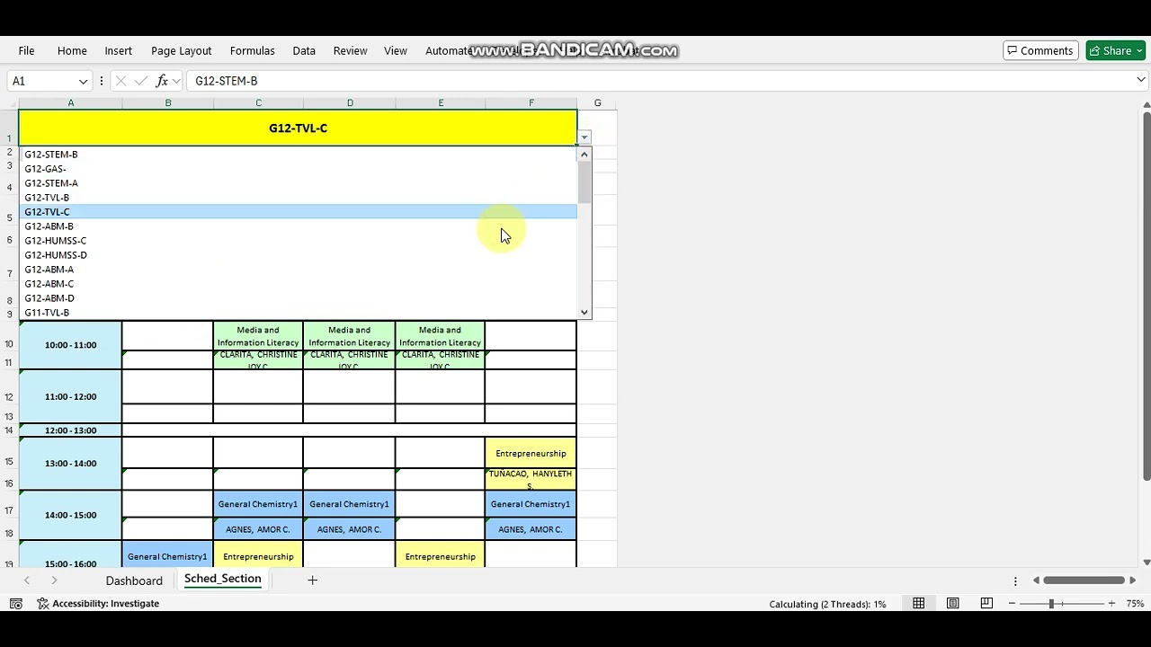
Task: Open the Page Layout ribbon tab
Action: pyautogui.click(x=181, y=51)
